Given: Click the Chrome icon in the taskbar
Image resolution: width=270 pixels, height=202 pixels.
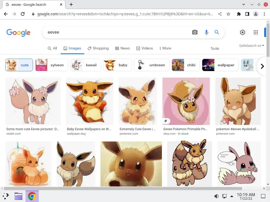Looking at the screenshot, I should (x=32, y=196).
